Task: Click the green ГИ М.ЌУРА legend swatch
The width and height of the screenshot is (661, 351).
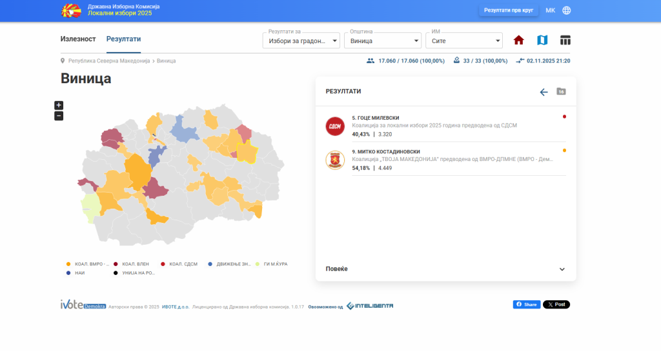Action: (258, 264)
